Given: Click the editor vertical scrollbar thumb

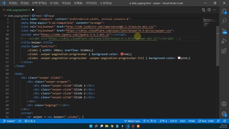Looking at the screenshot, I should pos(218,46).
